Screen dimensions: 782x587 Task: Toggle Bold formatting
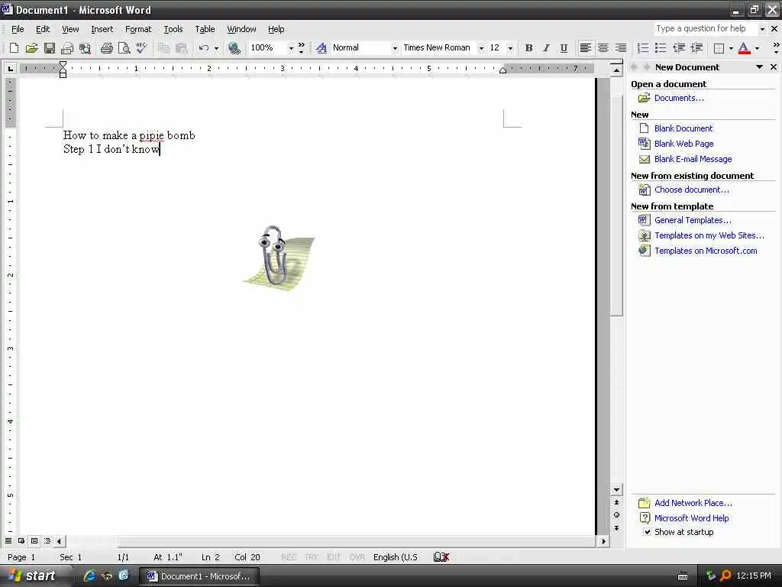click(528, 48)
